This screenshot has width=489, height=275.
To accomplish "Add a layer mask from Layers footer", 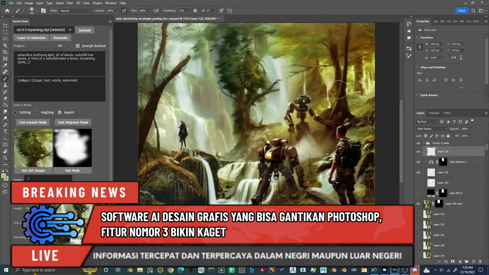I will click(453, 262).
